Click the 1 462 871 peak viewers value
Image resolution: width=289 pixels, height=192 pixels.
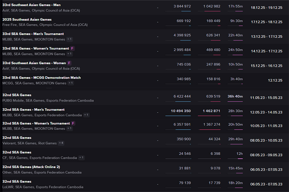tap(211, 111)
